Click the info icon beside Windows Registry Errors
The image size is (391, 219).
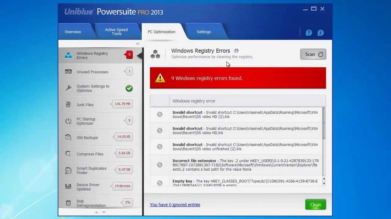click(x=236, y=51)
